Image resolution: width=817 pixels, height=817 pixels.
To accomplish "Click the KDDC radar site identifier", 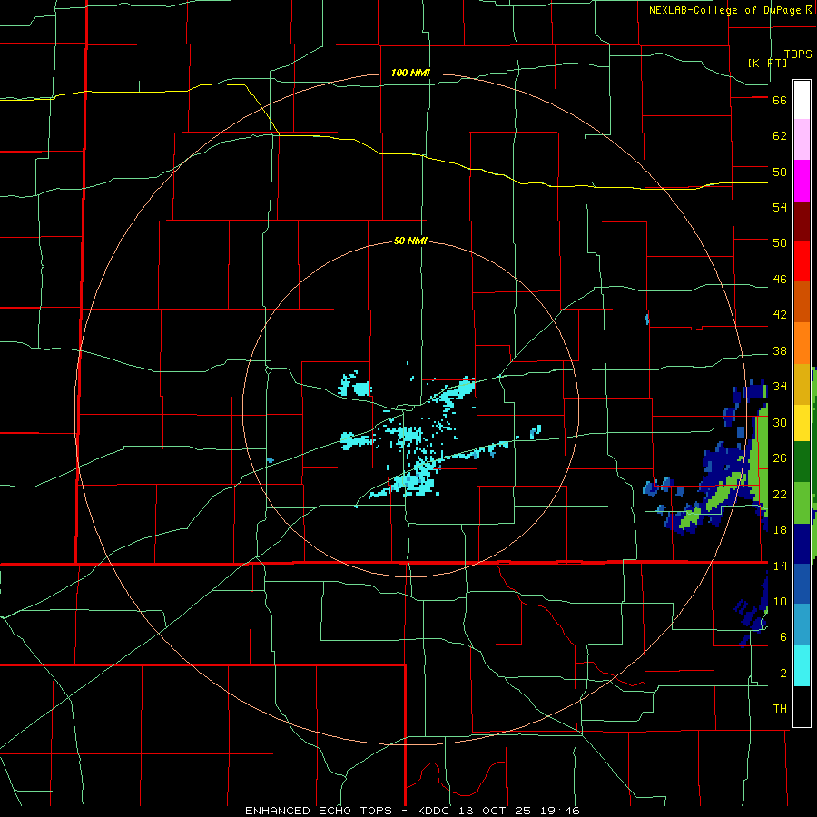I will tap(436, 811).
